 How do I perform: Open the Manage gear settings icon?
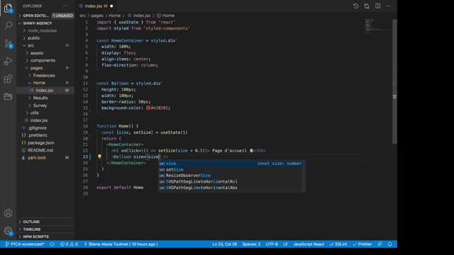coord(8,231)
